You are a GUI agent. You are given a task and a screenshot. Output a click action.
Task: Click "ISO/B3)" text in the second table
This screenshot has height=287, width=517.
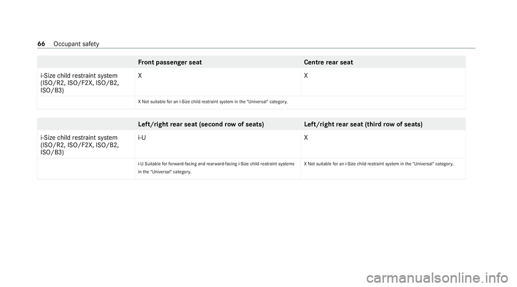click(x=52, y=152)
